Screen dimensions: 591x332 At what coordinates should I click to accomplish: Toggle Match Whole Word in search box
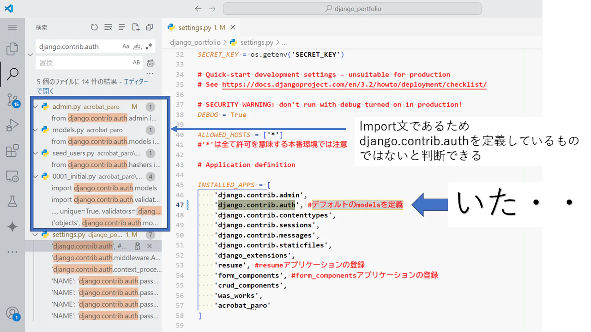click(137, 47)
